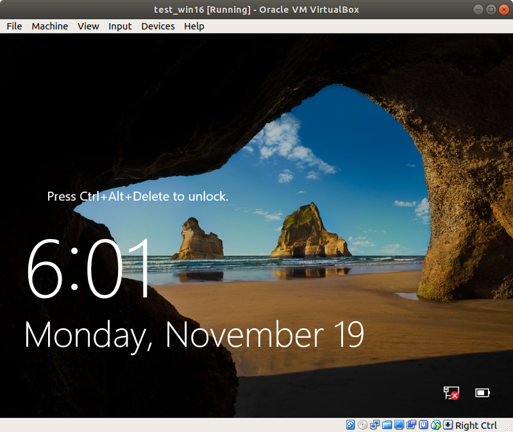Screen dimensions: 513x432
Task: Click the Press Ctrl+Alt+Delete unlock text
Action: 138,197
